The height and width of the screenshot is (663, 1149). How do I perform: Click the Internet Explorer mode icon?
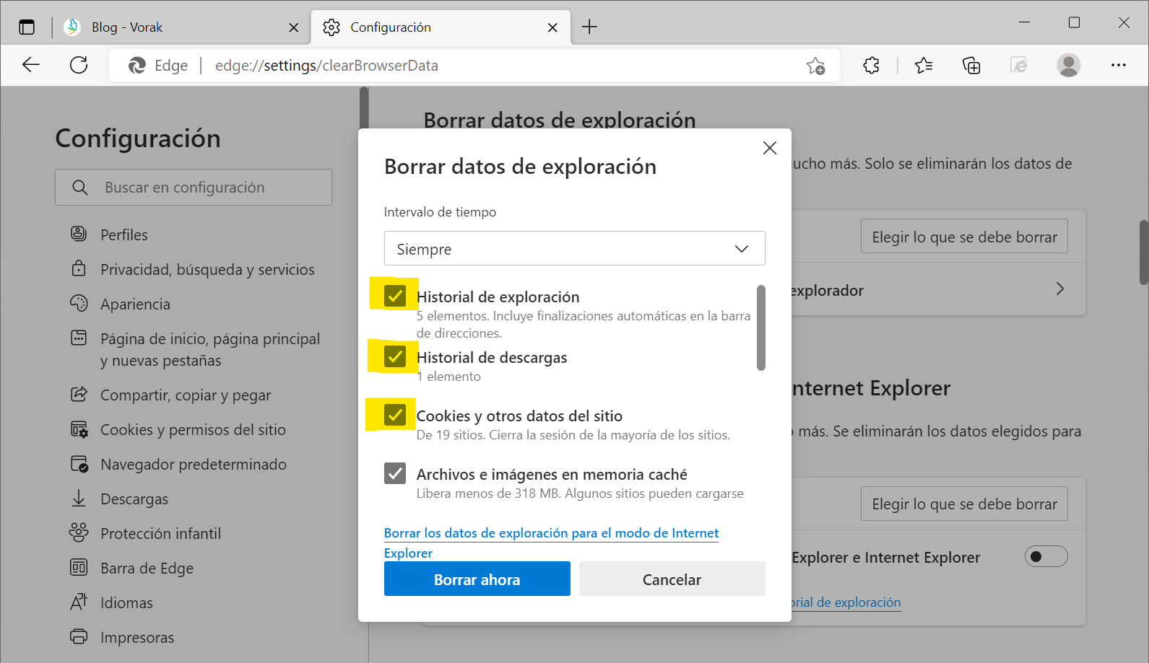pyautogui.click(x=1019, y=66)
